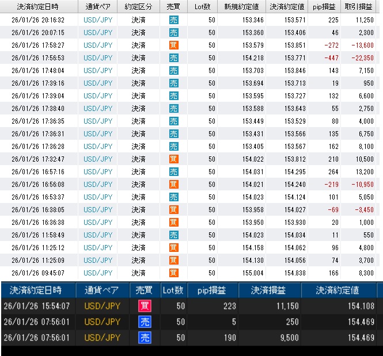Click the 売 badge in the 20:16:32 row
The image size is (383, 356).
pyautogui.click(x=173, y=20)
